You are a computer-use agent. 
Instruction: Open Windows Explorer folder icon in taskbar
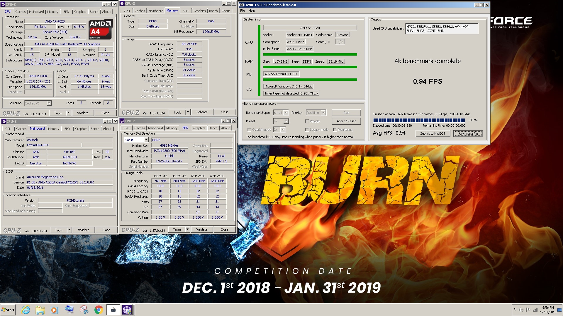(40, 310)
